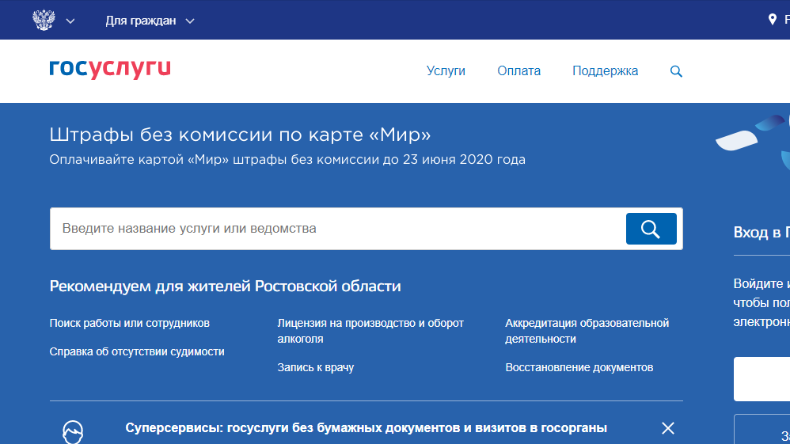Click the magnifier icon in the navigation bar
The width and height of the screenshot is (790, 444).
pos(676,71)
